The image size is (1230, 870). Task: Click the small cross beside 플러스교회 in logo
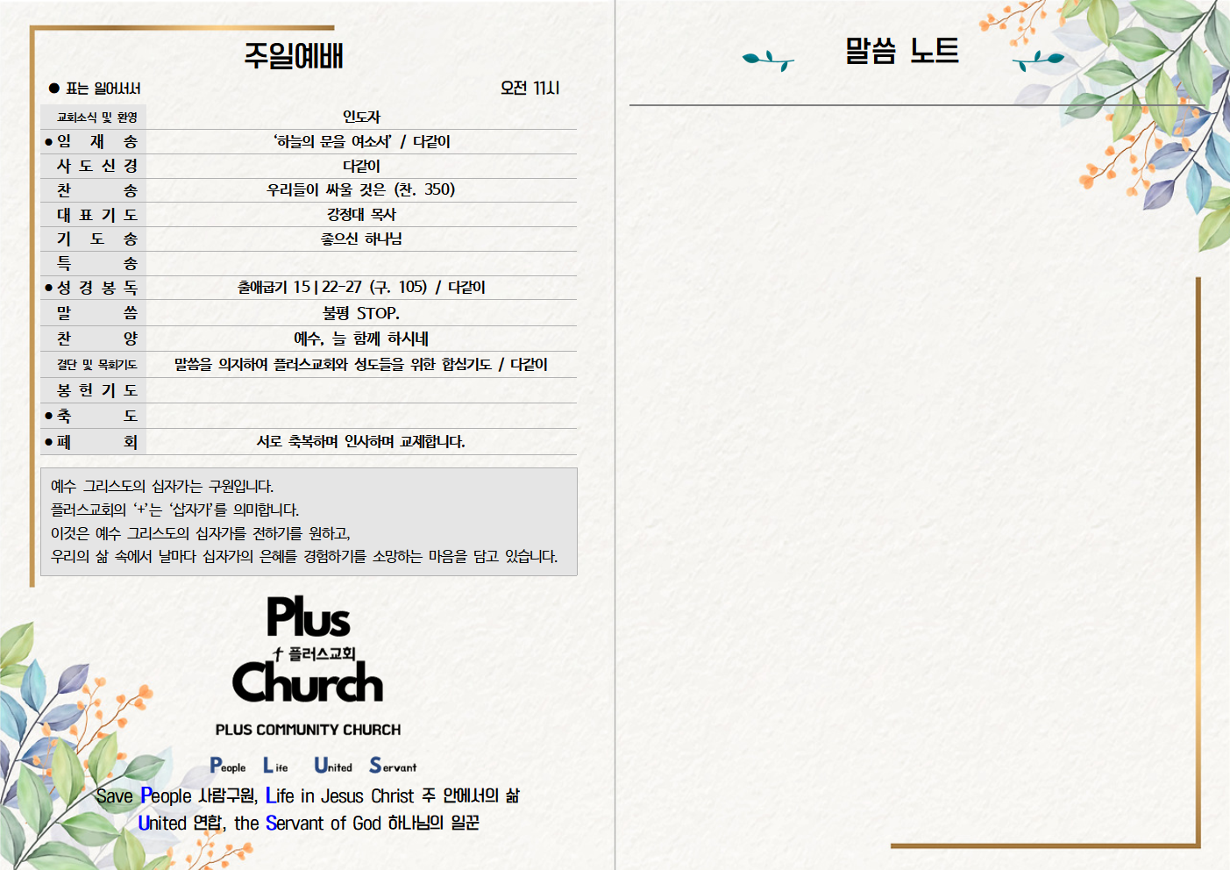tap(278, 653)
